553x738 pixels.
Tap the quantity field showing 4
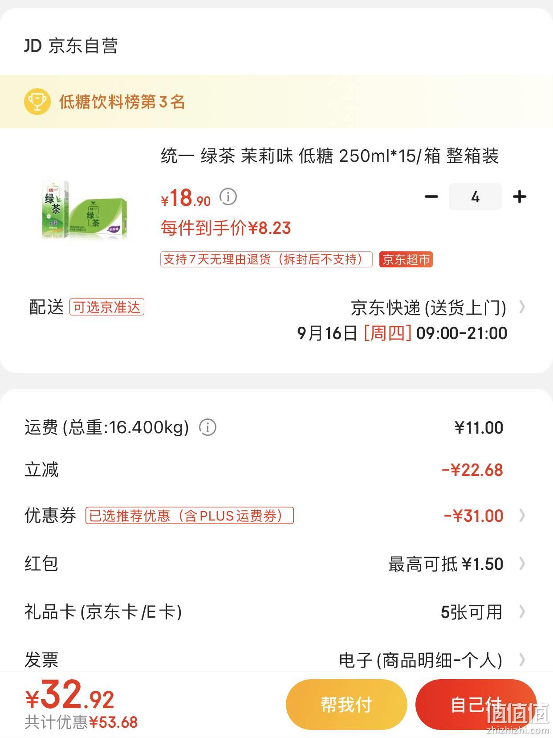tap(475, 197)
